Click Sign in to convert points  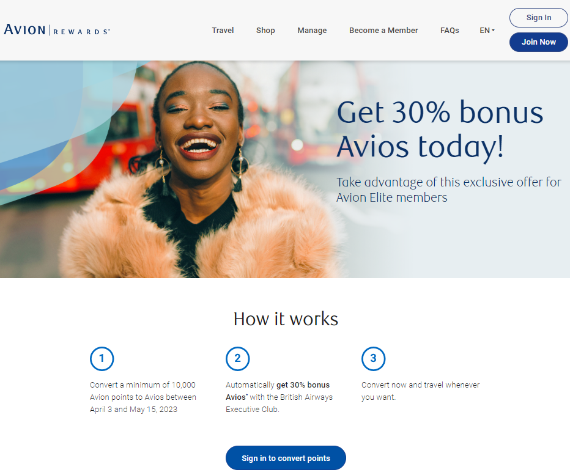coord(286,458)
